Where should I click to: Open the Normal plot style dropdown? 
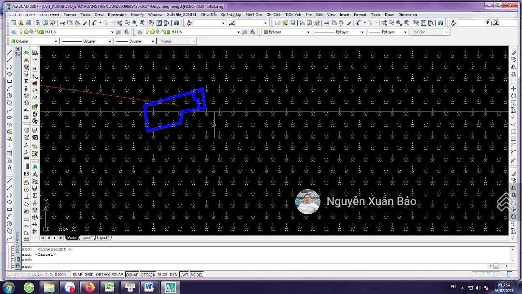click(x=194, y=41)
